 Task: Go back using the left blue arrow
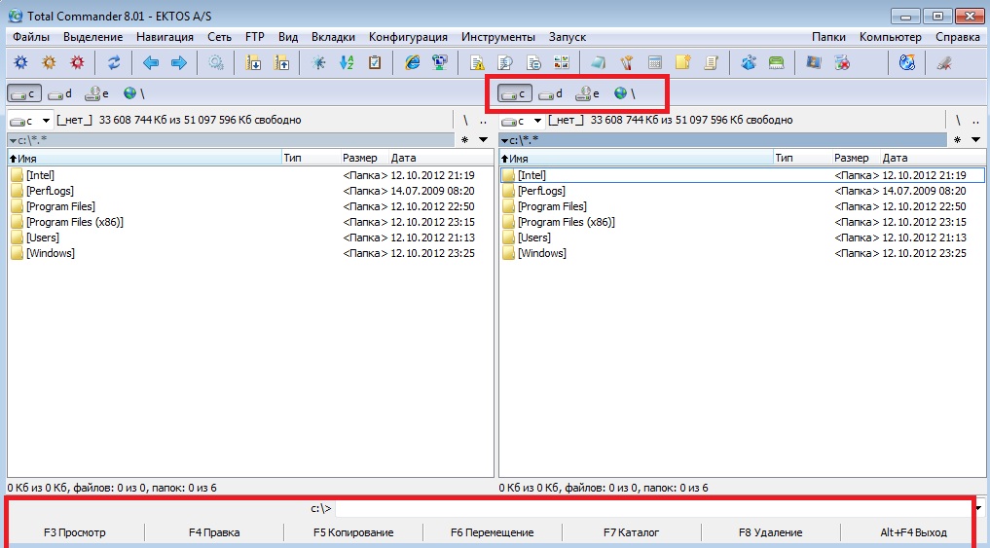coord(150,62)
